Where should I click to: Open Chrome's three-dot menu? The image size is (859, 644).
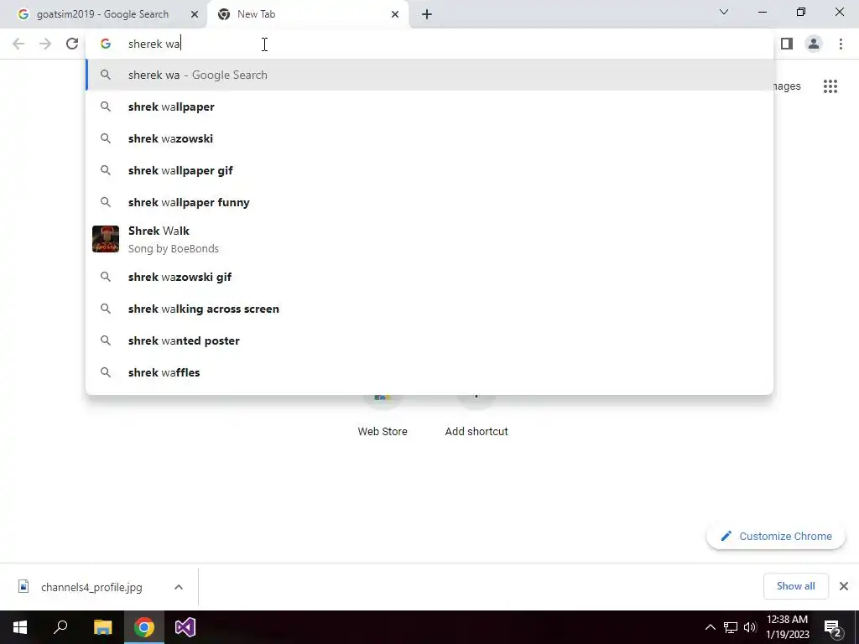coord(841,44)
